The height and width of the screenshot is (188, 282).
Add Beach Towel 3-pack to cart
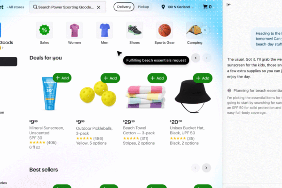157,78
